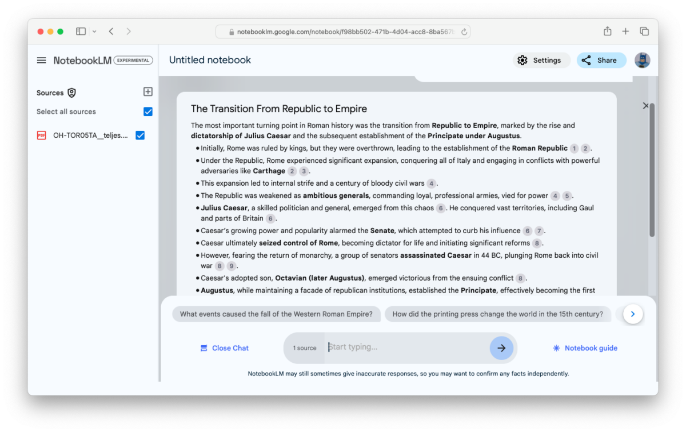Screen dimensions: 686x432
Task: Click the add source plus icon
Action: point(147,92)
